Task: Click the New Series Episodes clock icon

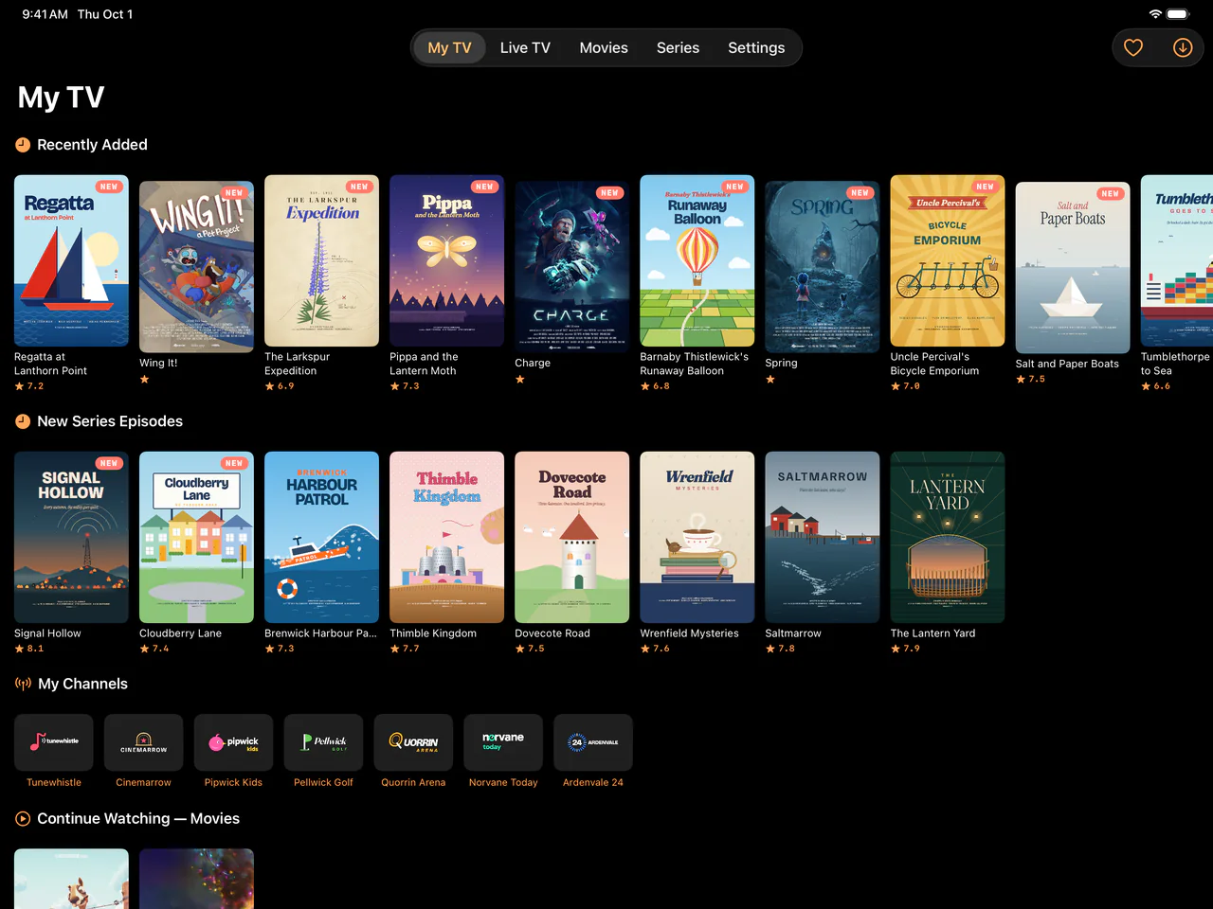Action: coord(23,421)
